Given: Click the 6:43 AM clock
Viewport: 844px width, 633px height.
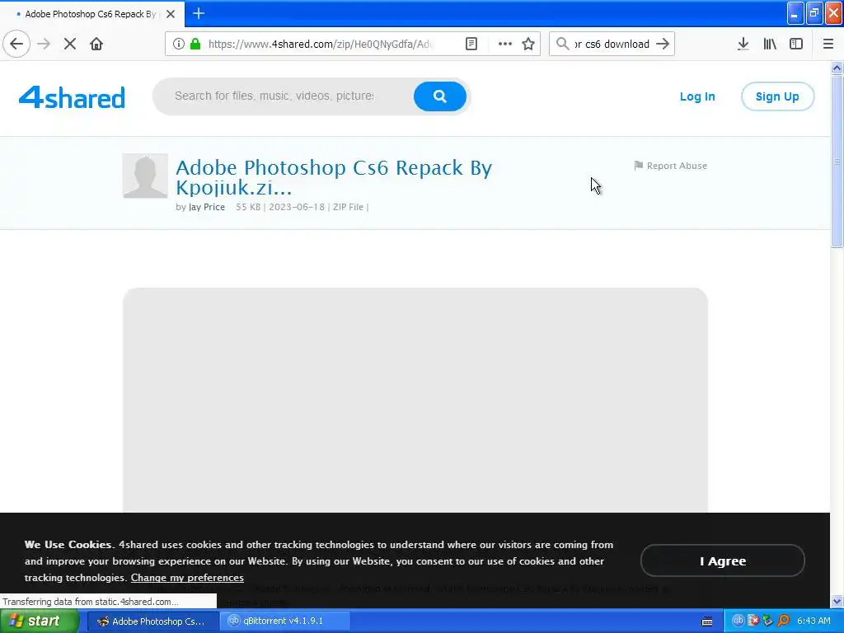Looking at the screenshot, I should click(814, 621).
